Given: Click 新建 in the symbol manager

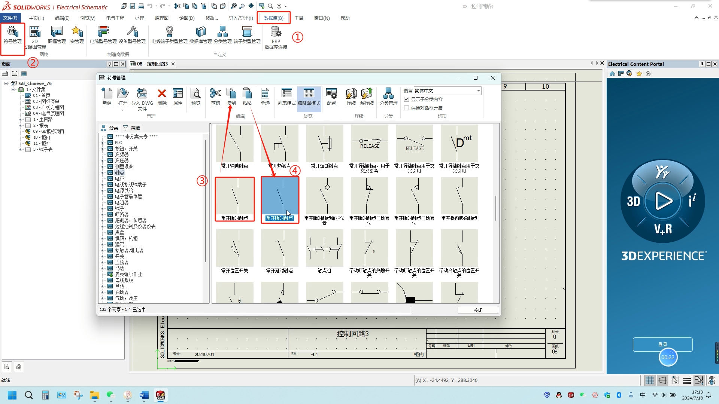Looking at the screenshot, I should coord(107,97).
